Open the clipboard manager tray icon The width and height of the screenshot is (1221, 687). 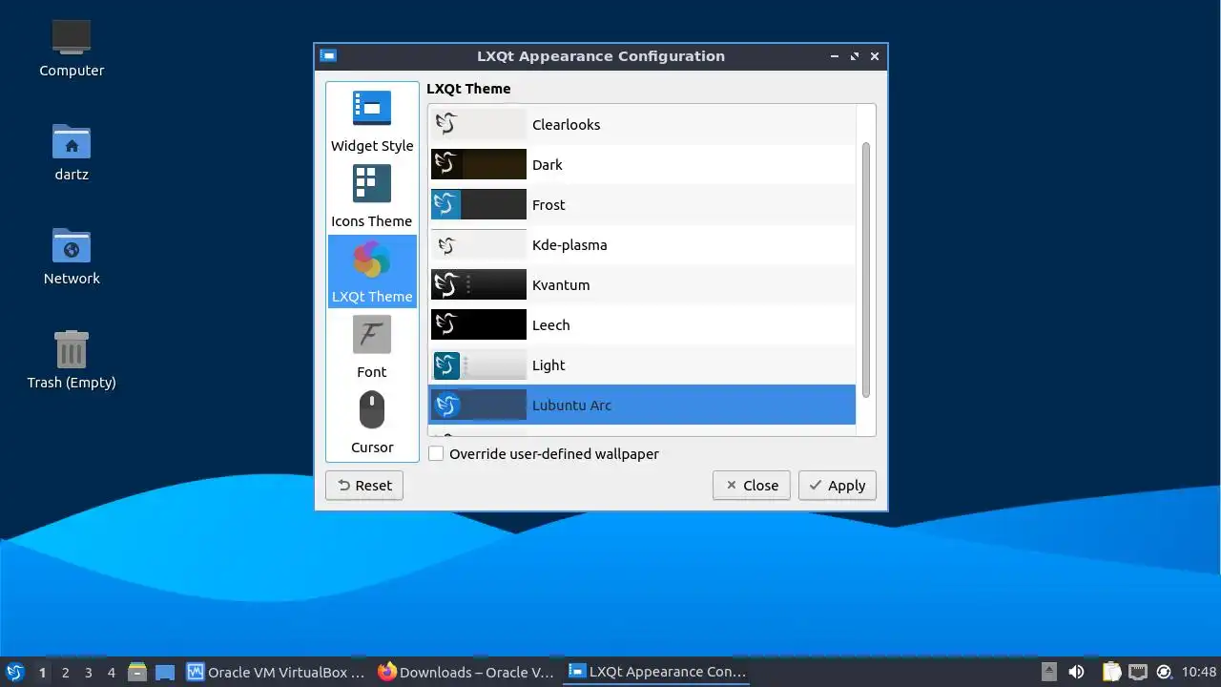[x=1112, y=672]
